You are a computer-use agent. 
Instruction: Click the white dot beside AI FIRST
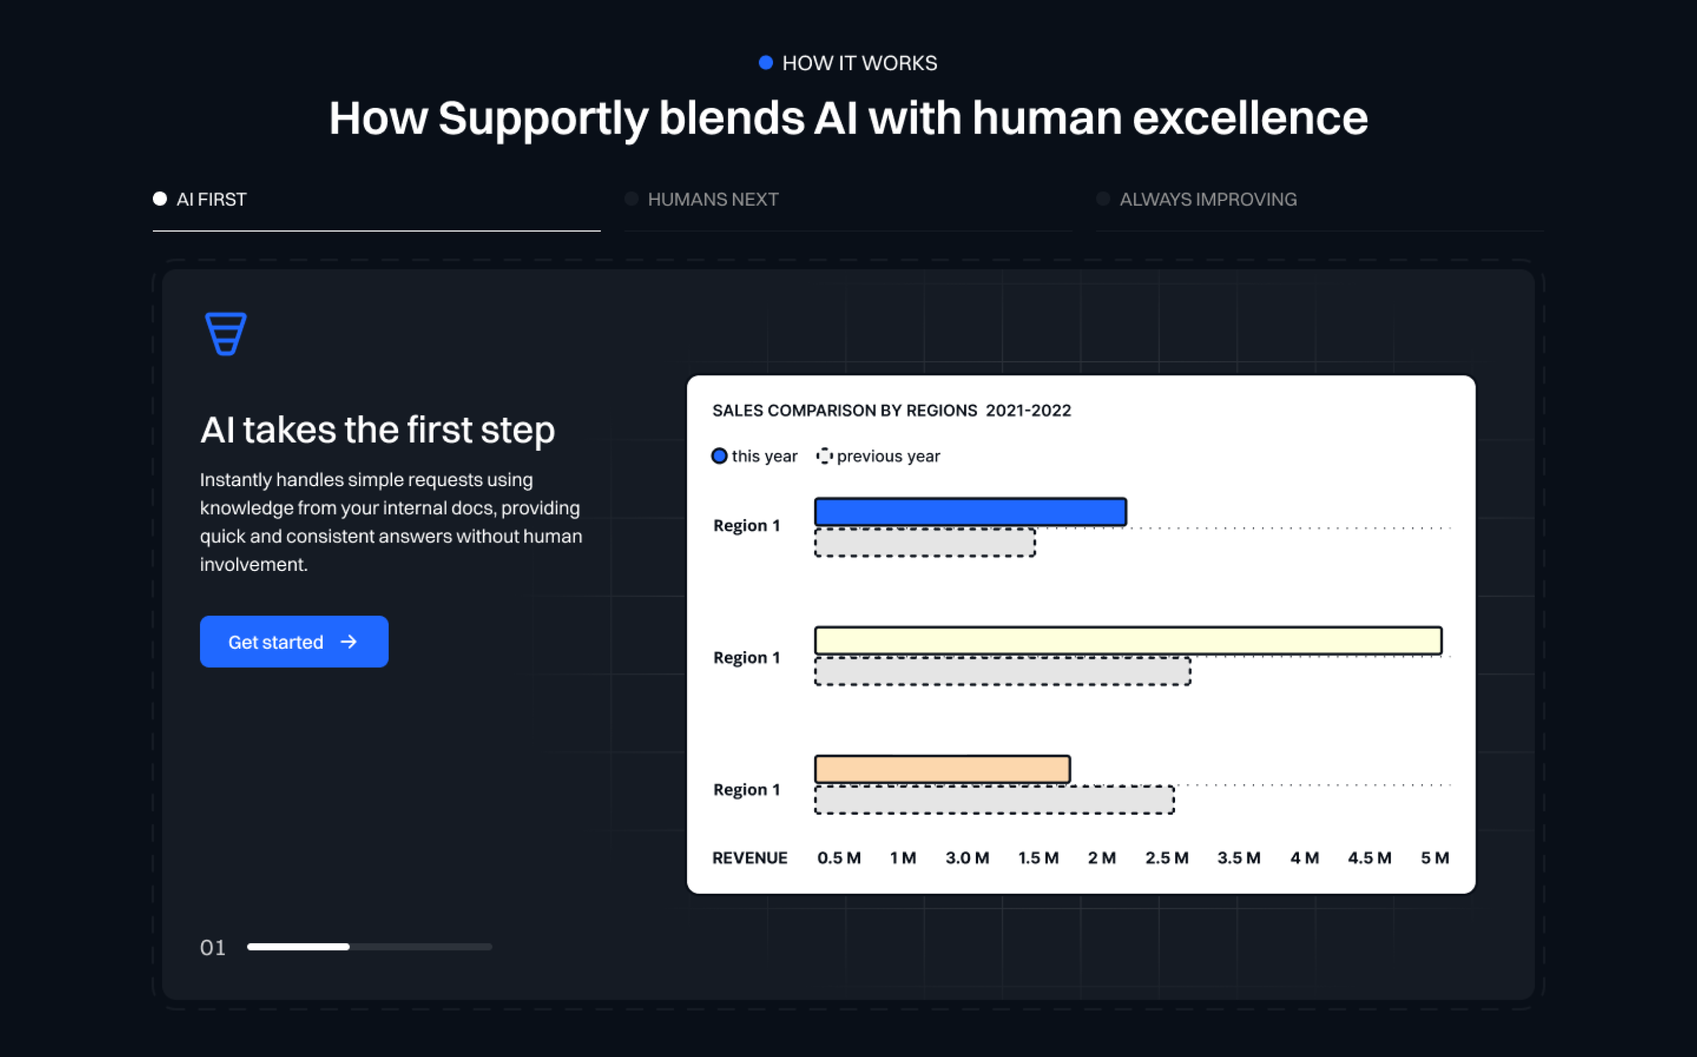click(x=160, y=199)
